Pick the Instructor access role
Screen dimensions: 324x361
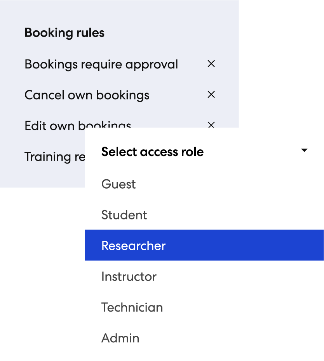click(129, 277)
